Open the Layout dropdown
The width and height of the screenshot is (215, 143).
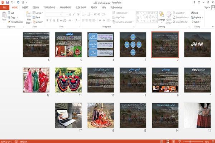click(38, 13)
